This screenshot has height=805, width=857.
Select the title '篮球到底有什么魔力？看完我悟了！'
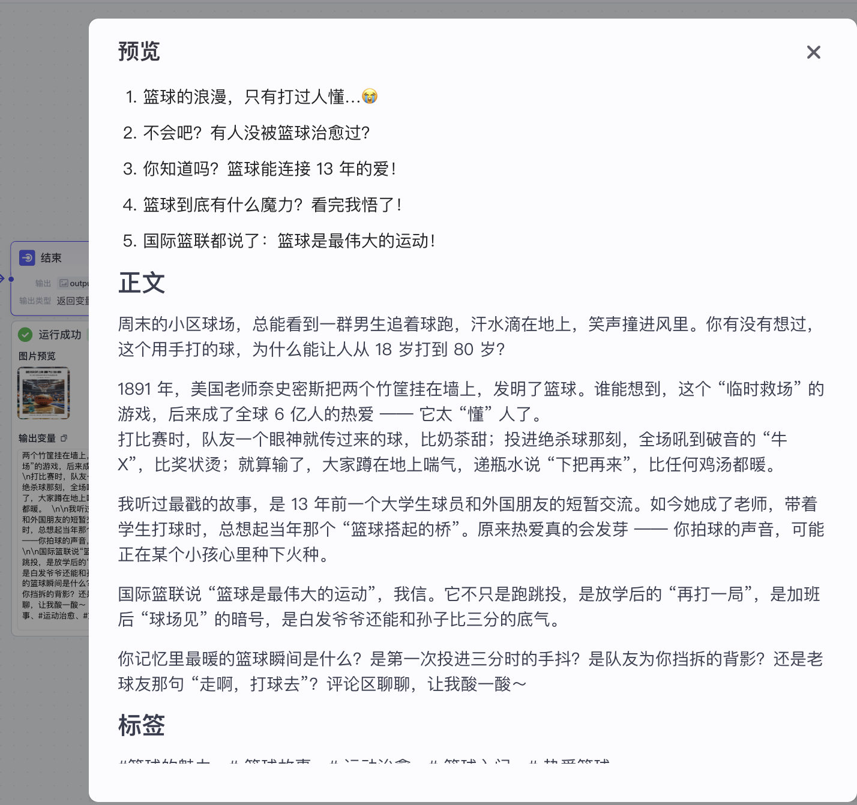tap(272, 205)
